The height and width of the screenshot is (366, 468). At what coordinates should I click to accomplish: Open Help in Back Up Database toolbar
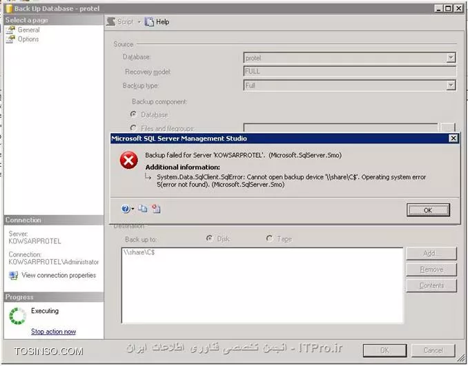157,22
